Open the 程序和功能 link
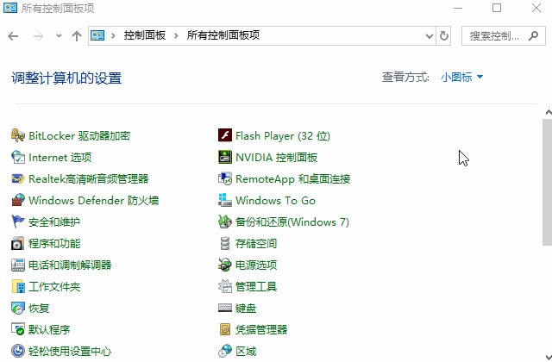Screen dimensions: 552x362 [54, 243]
